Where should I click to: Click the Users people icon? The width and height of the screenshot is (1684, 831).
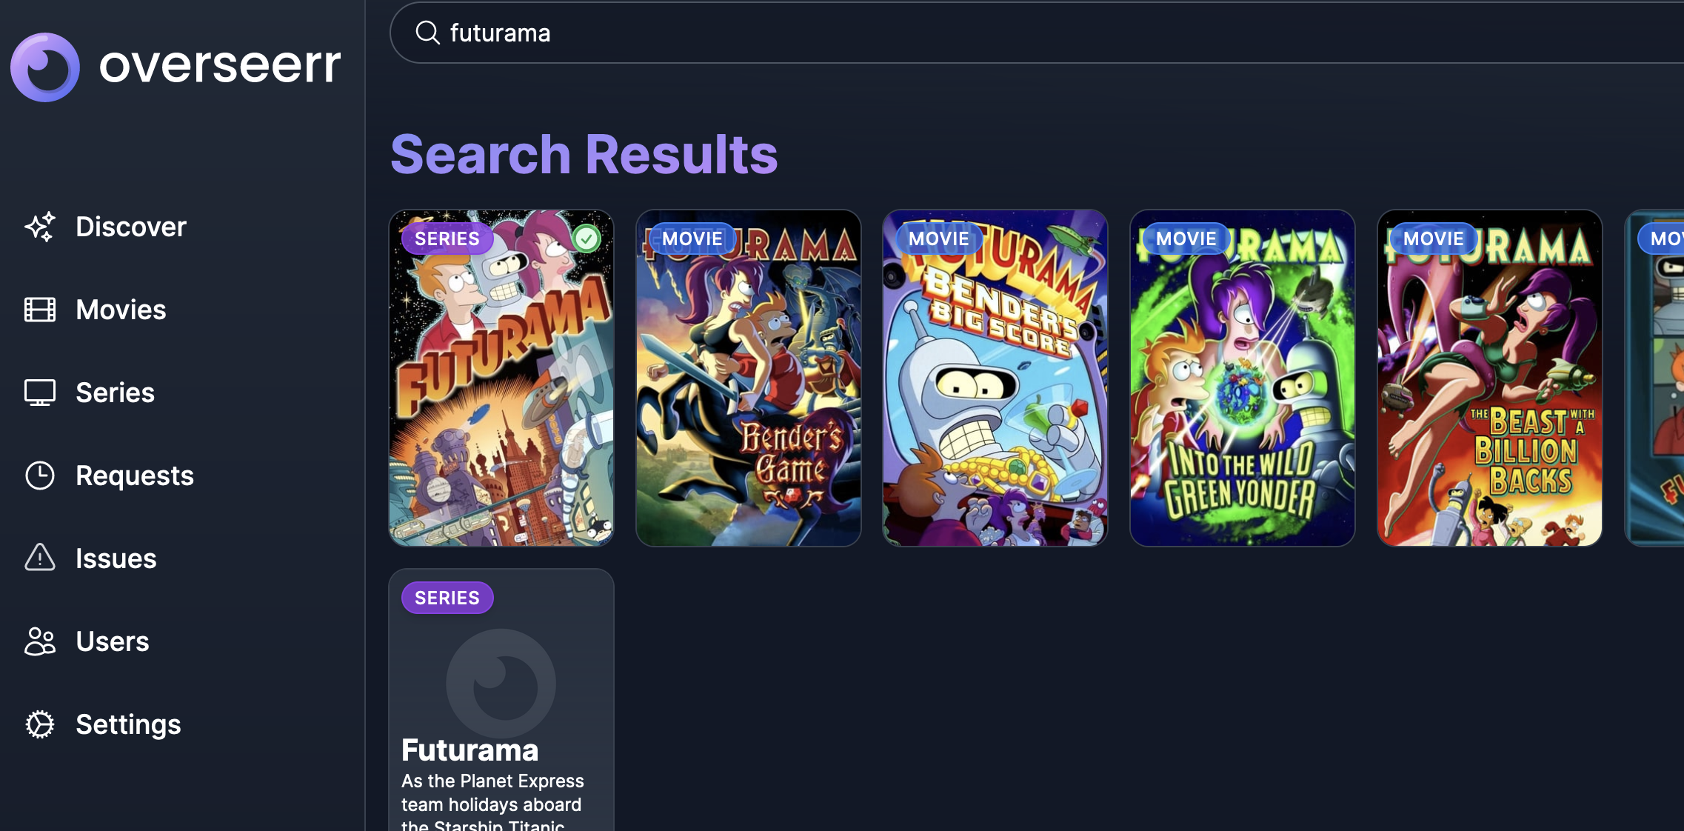[40, 641]
